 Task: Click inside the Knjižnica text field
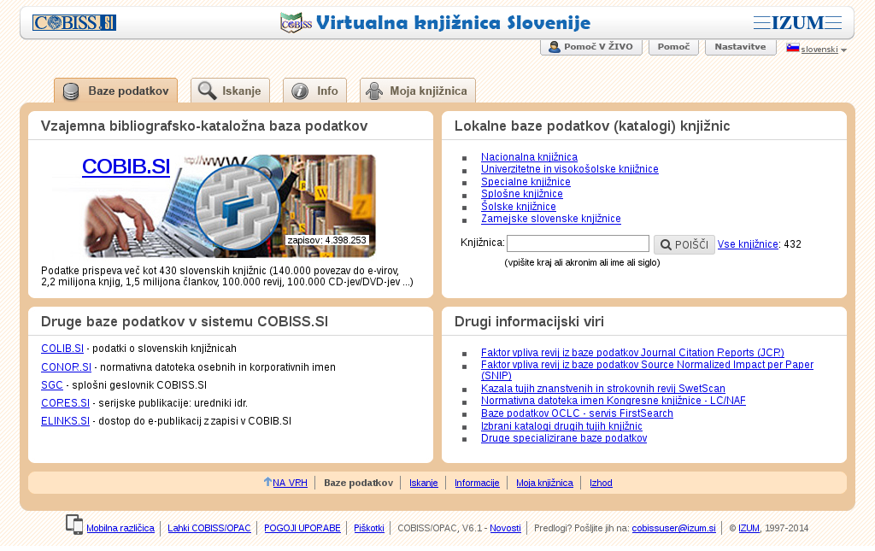pos(578,244)
